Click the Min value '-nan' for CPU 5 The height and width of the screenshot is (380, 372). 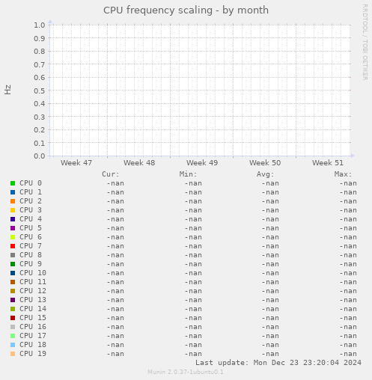(x=193, y=228)
